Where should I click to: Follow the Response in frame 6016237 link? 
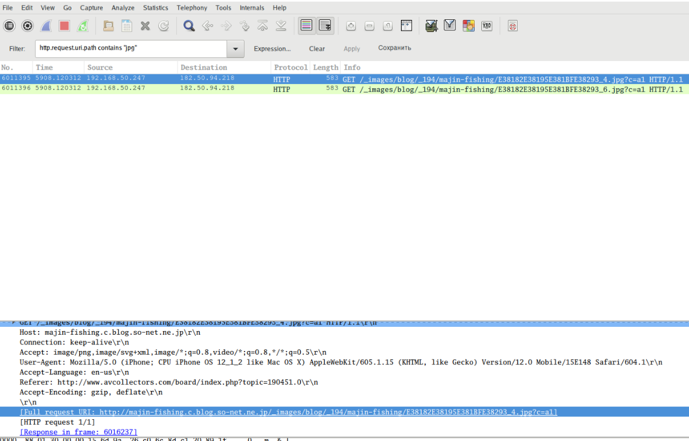(x=79, y=432)
